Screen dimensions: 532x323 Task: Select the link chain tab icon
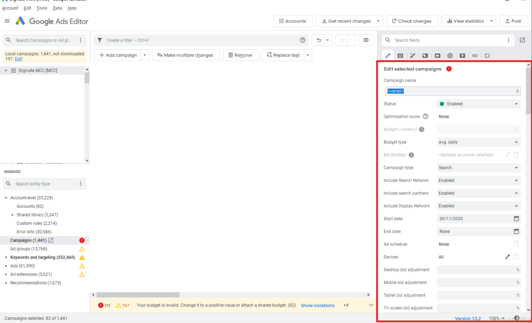coord(475,56)
